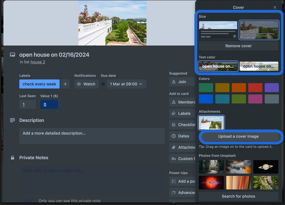The image size is (285, 205).
Task: Choose the aerial forest Unsplash photo
Action: (x=266, y=183)
